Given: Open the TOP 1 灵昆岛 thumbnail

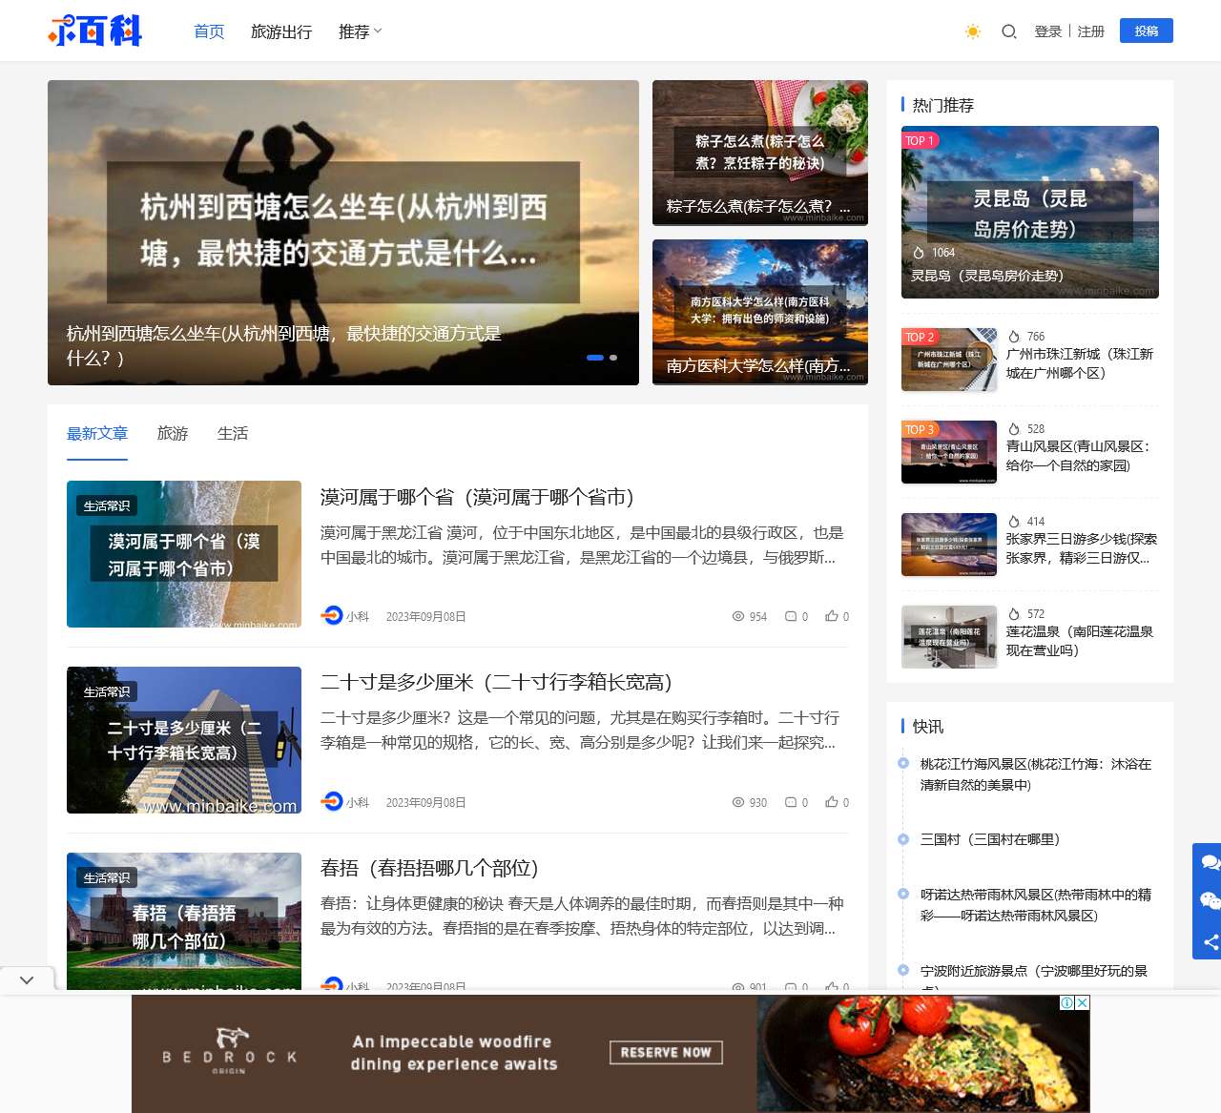Looking at the screenshot, I should [x=1029, y=212].
